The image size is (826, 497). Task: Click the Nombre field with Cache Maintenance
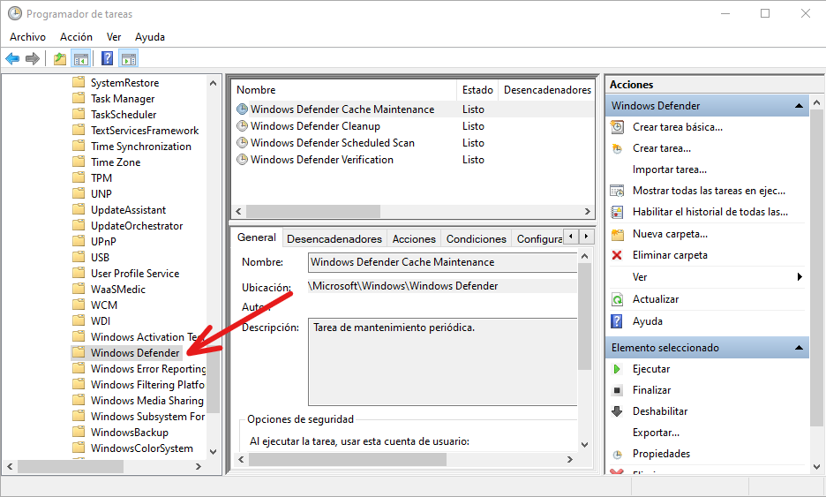click(442, 262)
